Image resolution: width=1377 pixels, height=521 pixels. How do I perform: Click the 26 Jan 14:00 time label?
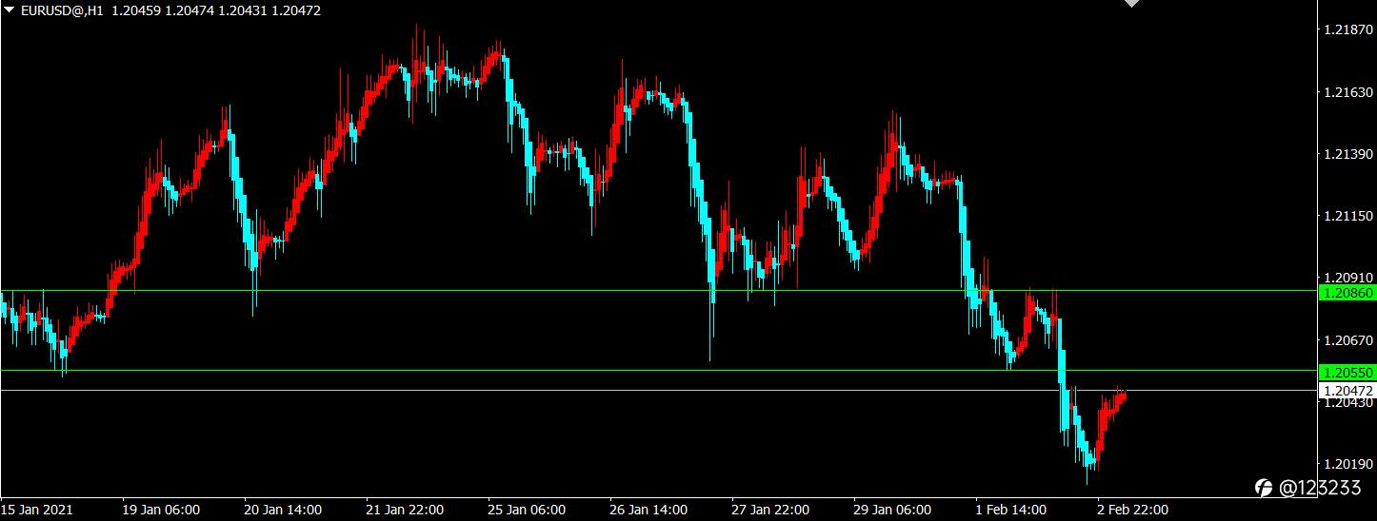[x=649, y=510]
